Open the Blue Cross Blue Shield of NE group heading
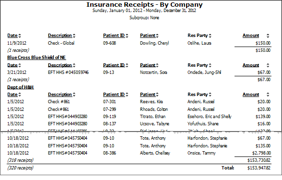Viewport: 282px width, 180px height. [36, 58]
